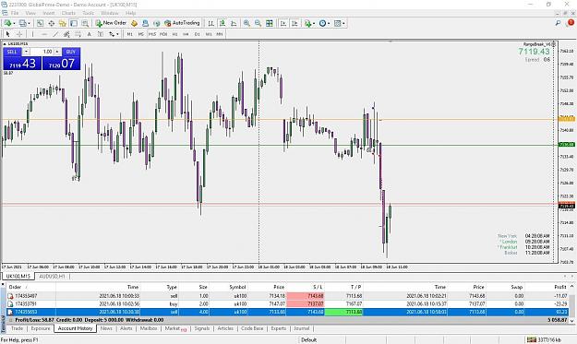Expand the arrows tool dropdown

(x=117, y=34)
